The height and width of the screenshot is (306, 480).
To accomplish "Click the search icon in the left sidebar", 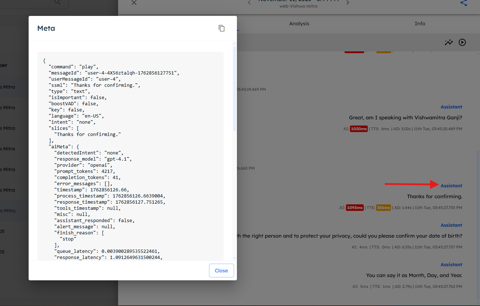I will [57, 2].
